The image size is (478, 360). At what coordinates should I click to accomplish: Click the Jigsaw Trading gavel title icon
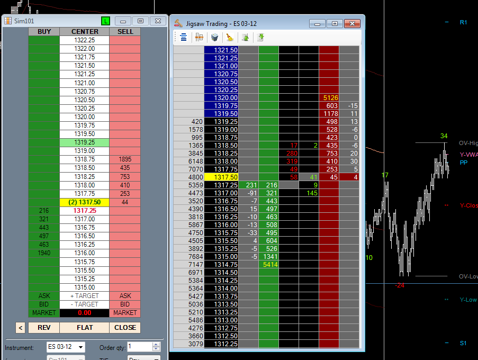click(x=178, y=23)
